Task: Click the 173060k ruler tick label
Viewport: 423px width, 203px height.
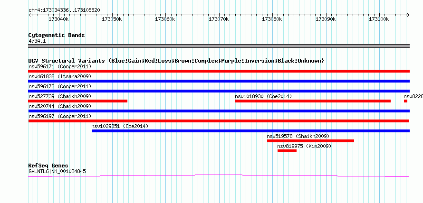Action: click(165, 19)
